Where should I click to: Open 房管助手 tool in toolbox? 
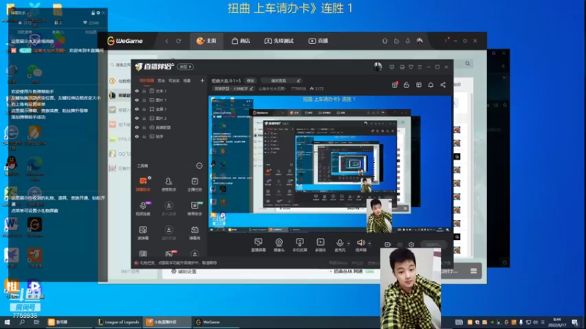click(x=168, y=184)
